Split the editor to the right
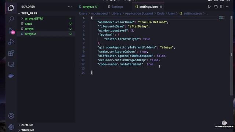The image size is (235, 132). point(222,7)
